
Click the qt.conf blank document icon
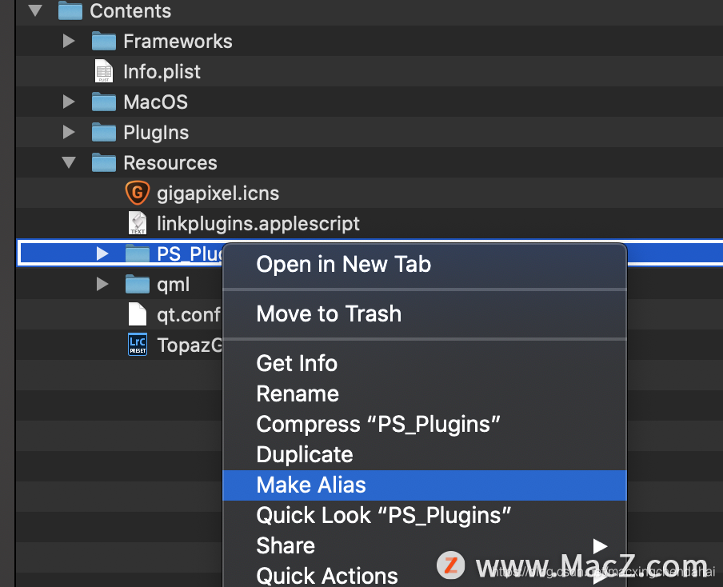coord(138,314)
